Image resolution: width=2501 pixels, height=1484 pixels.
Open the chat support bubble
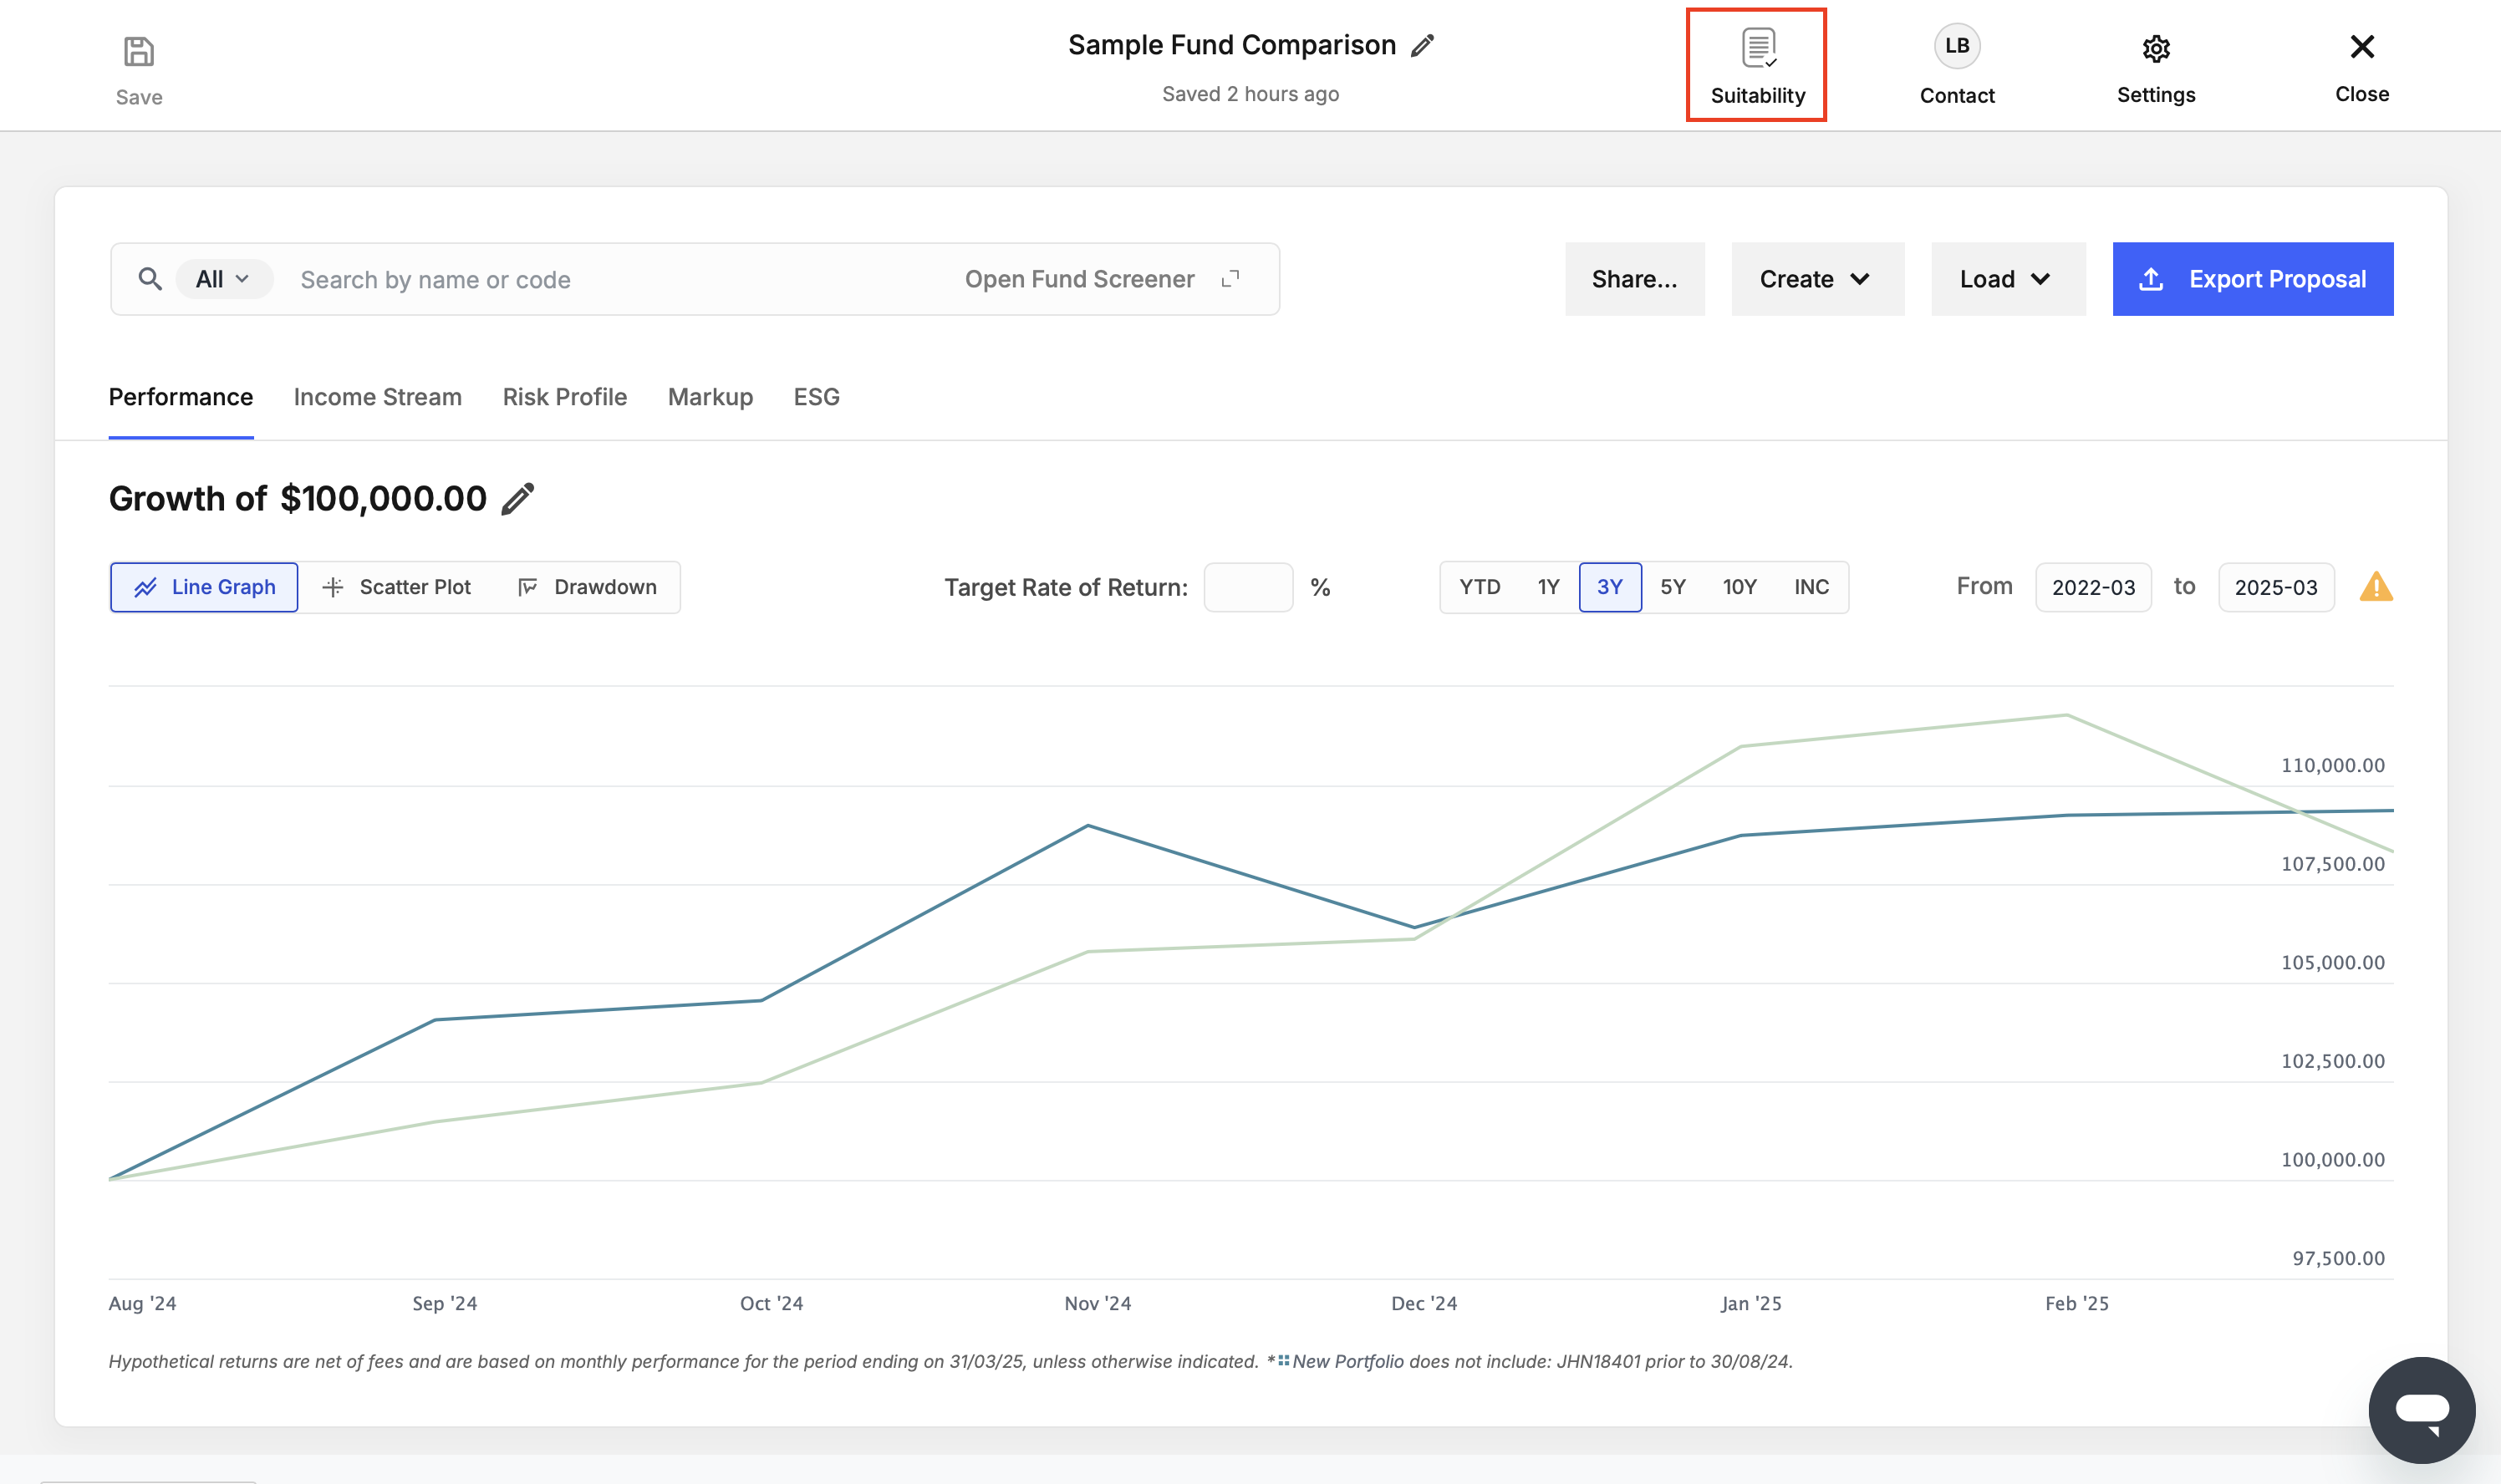(2421, 1410)
